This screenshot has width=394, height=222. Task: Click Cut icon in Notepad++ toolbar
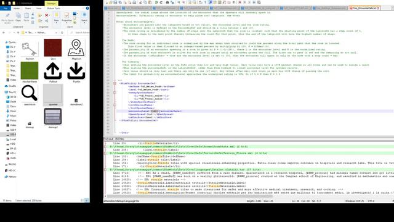(x=140, y=2)
